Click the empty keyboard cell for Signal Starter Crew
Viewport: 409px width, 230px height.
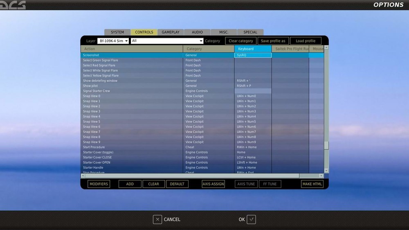tap(253, 91)
